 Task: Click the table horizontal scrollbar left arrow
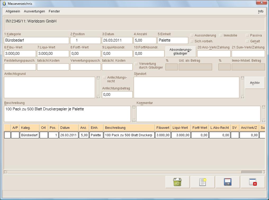[x=6, y=172]
